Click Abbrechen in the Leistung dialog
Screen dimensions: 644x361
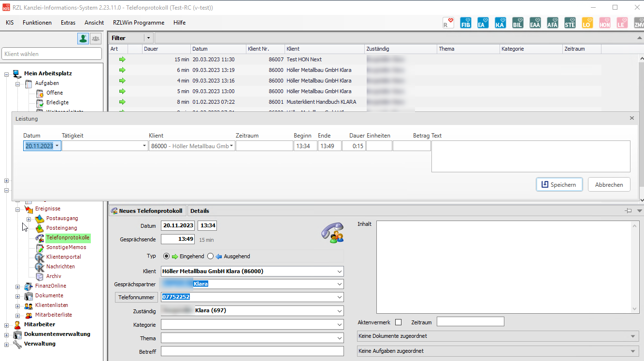(609, 184)
